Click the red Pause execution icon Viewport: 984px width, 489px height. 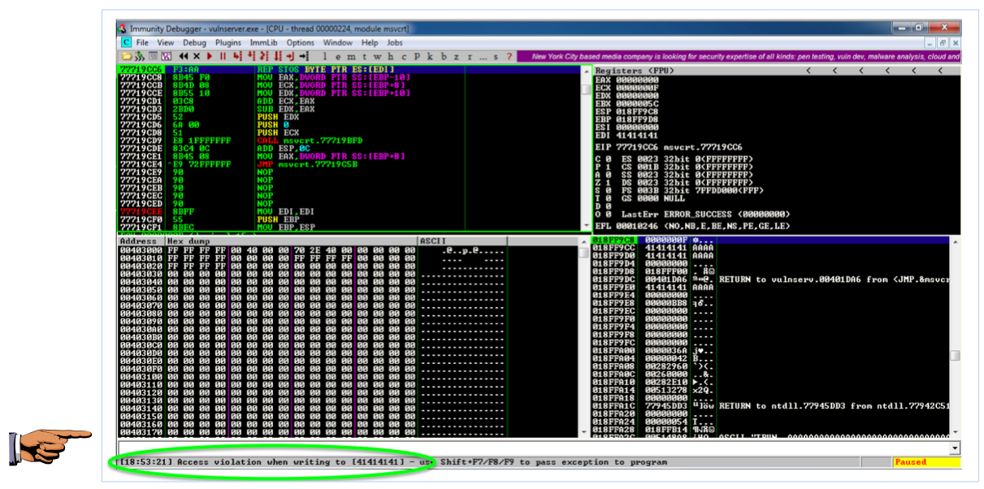point(223,56)
